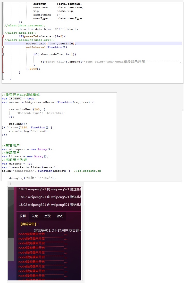Click the 'userType :data.userType' line
The height and width of the screenshot is (283, 184).
click(57, 18)
